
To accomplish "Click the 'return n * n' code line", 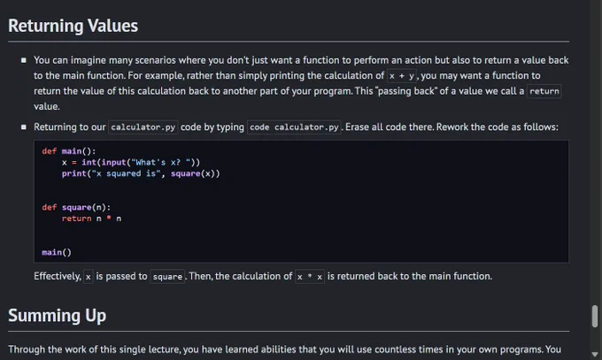I will [x=91, y=218].
